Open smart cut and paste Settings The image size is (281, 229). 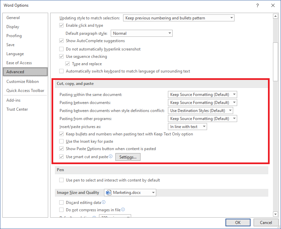128,157
